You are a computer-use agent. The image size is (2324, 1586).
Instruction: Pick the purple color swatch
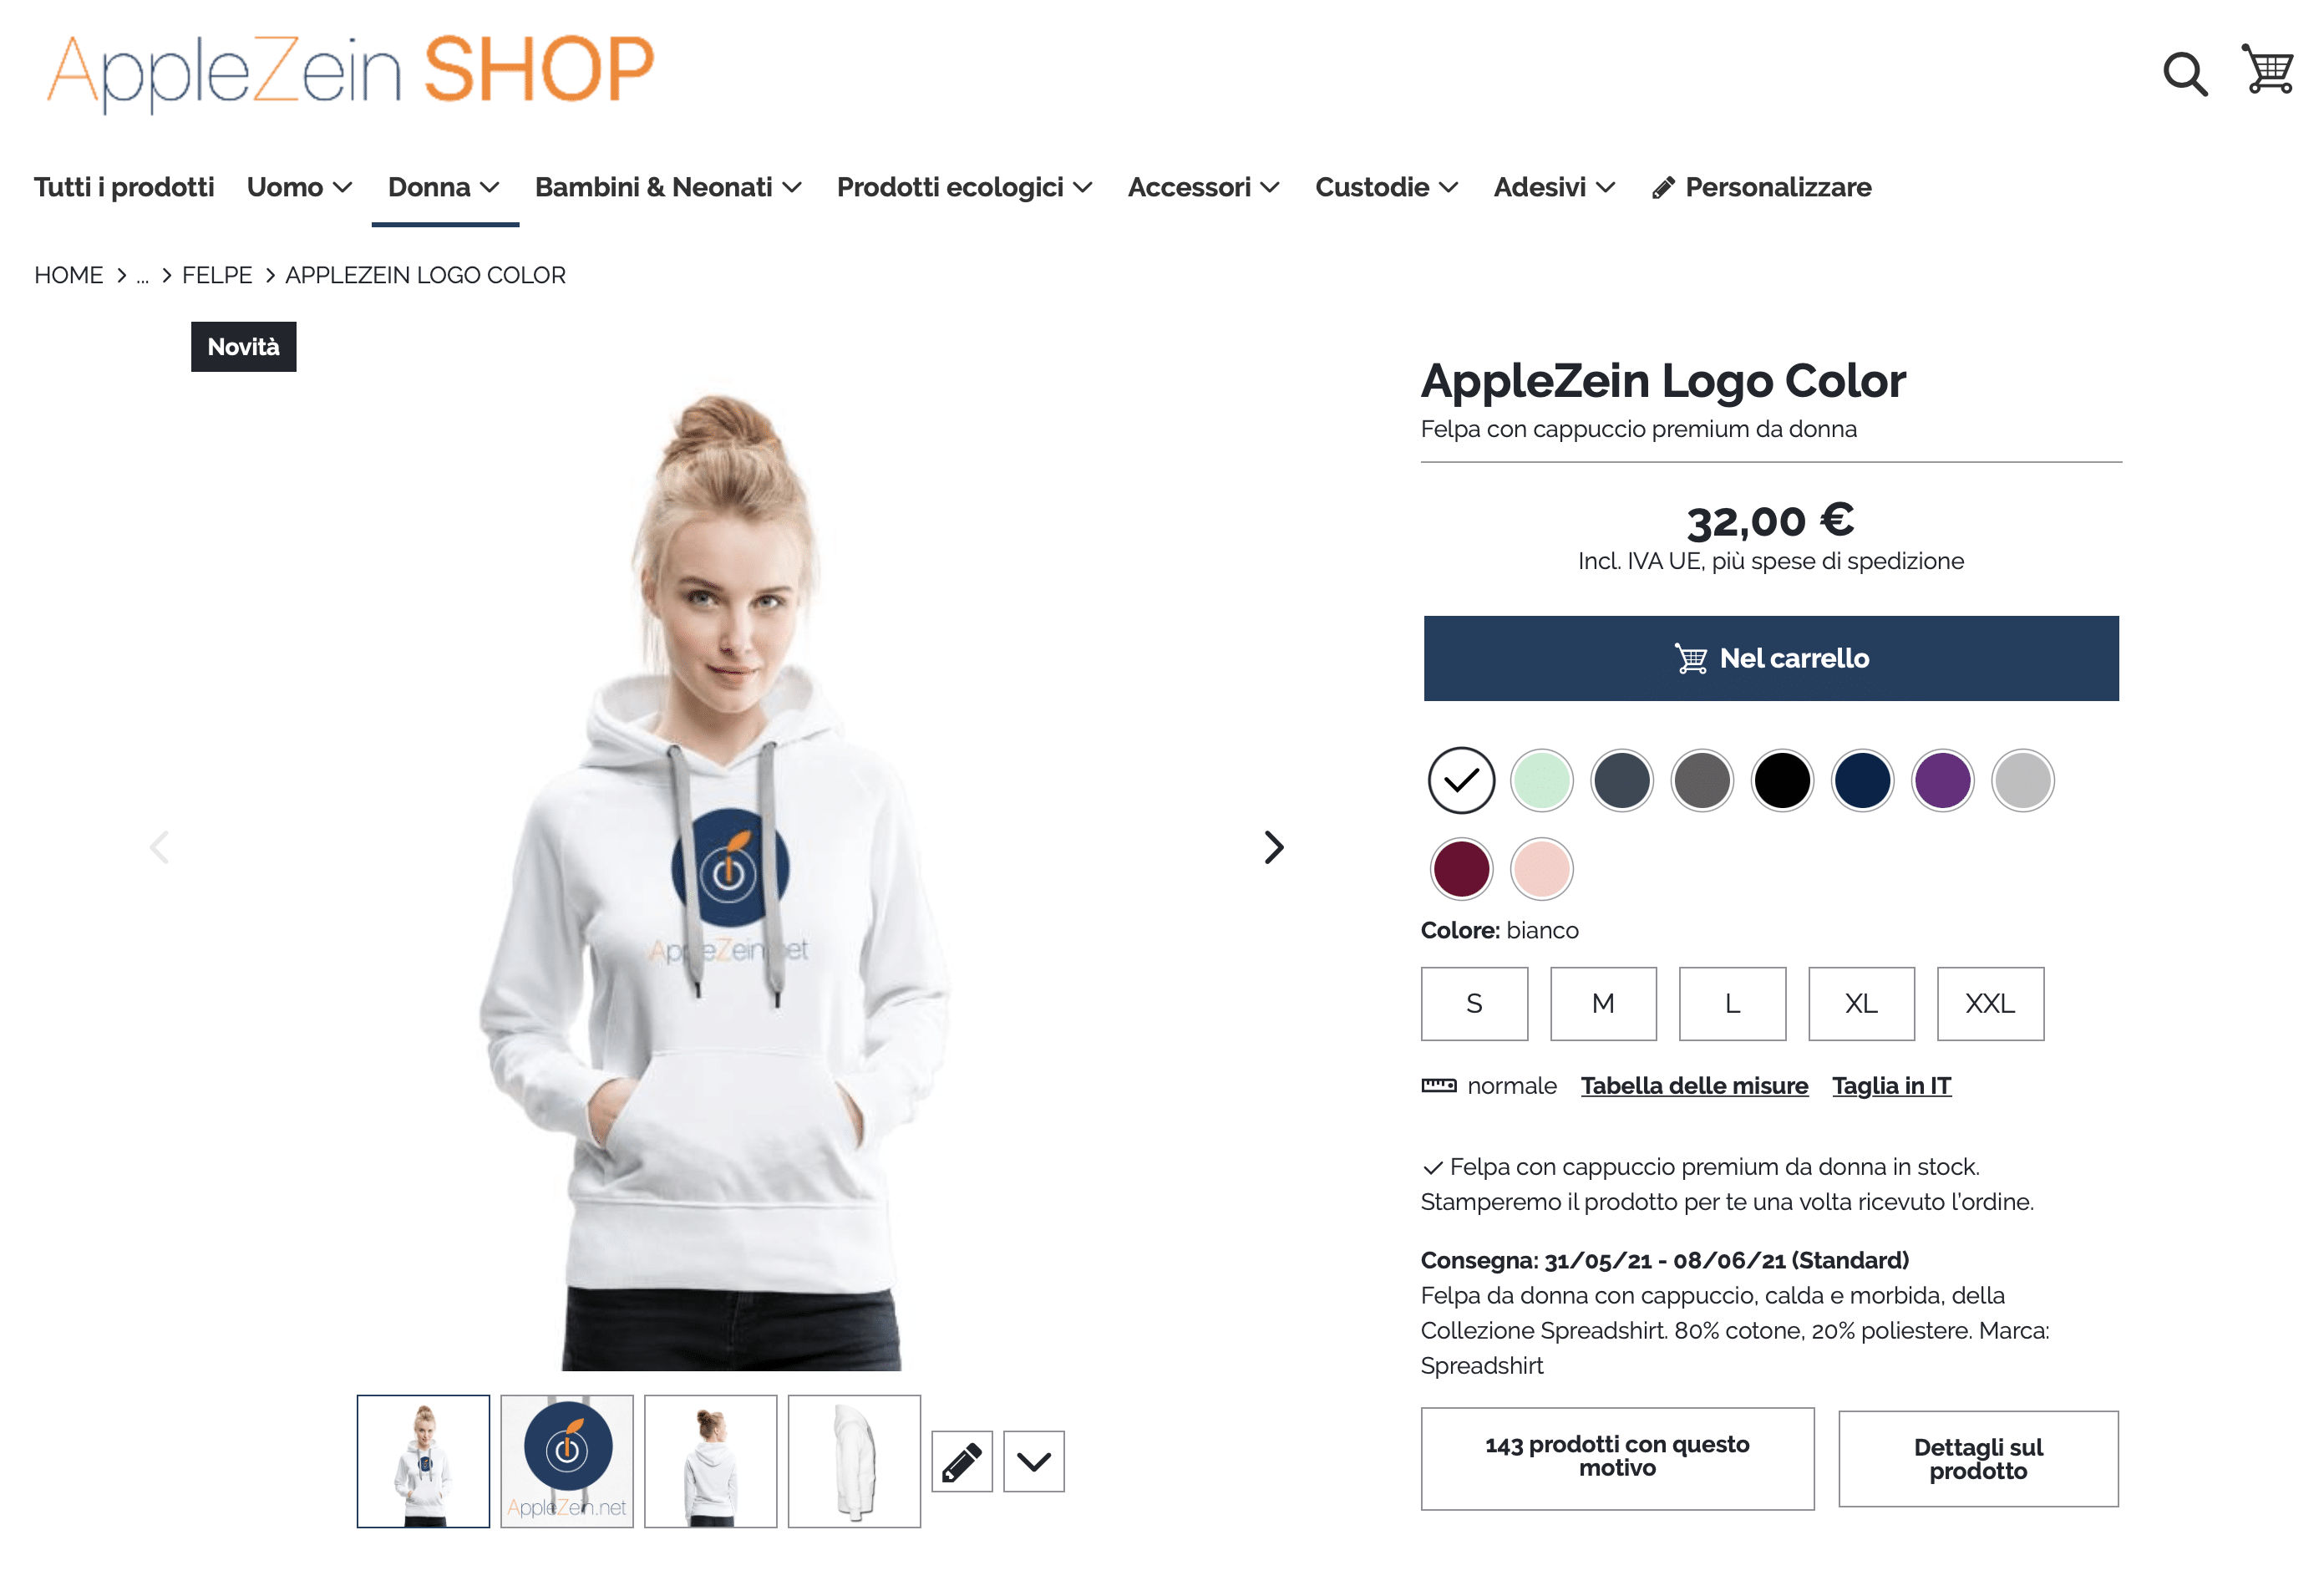click(1941, 780)
